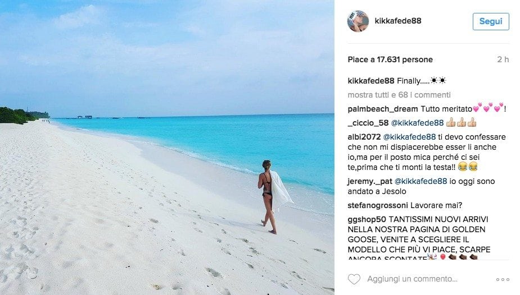The height and width of the screenshot is (295, 520).
Task: Click "Piace a 17.631 persone" likes count
Action: (x=390, y=59)
